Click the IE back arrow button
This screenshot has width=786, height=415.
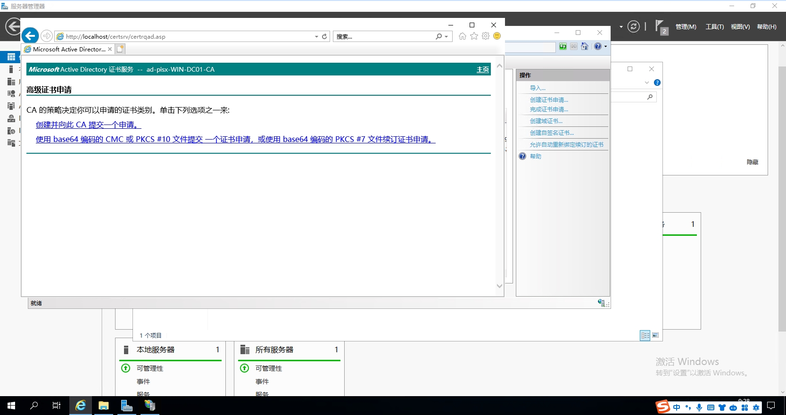(30, 36)
